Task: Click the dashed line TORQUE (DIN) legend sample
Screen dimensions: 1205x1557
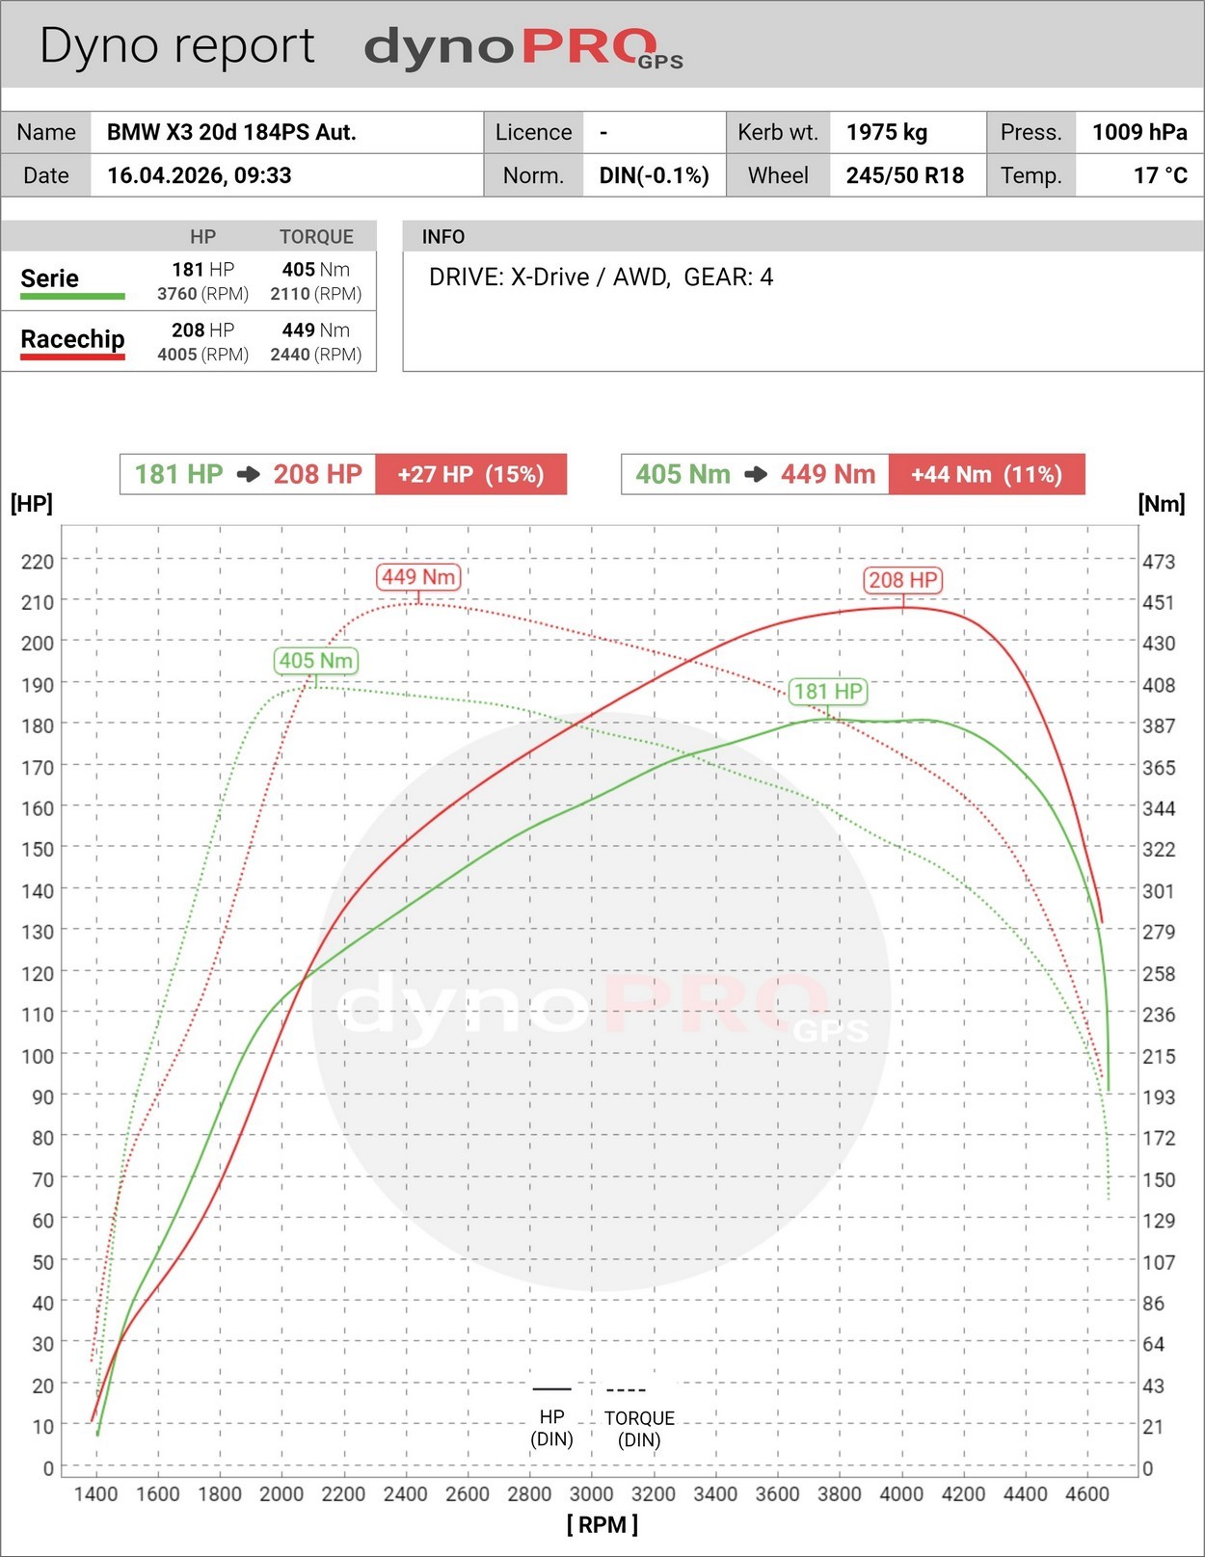Action: [x=626, y=1389]
